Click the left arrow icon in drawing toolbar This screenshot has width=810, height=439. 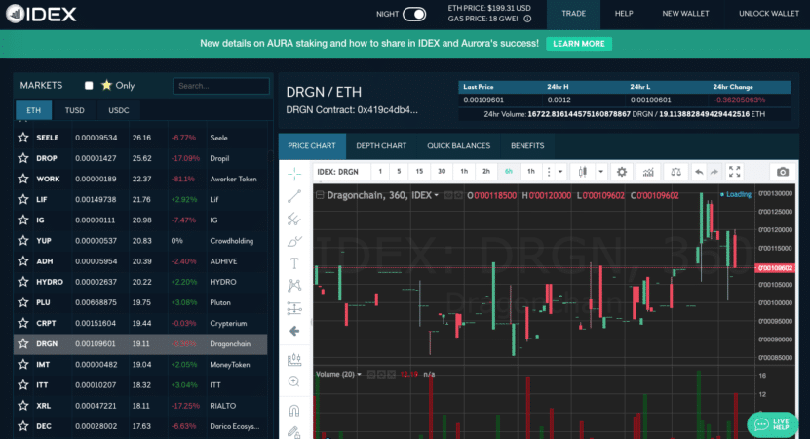click(294, 331)
